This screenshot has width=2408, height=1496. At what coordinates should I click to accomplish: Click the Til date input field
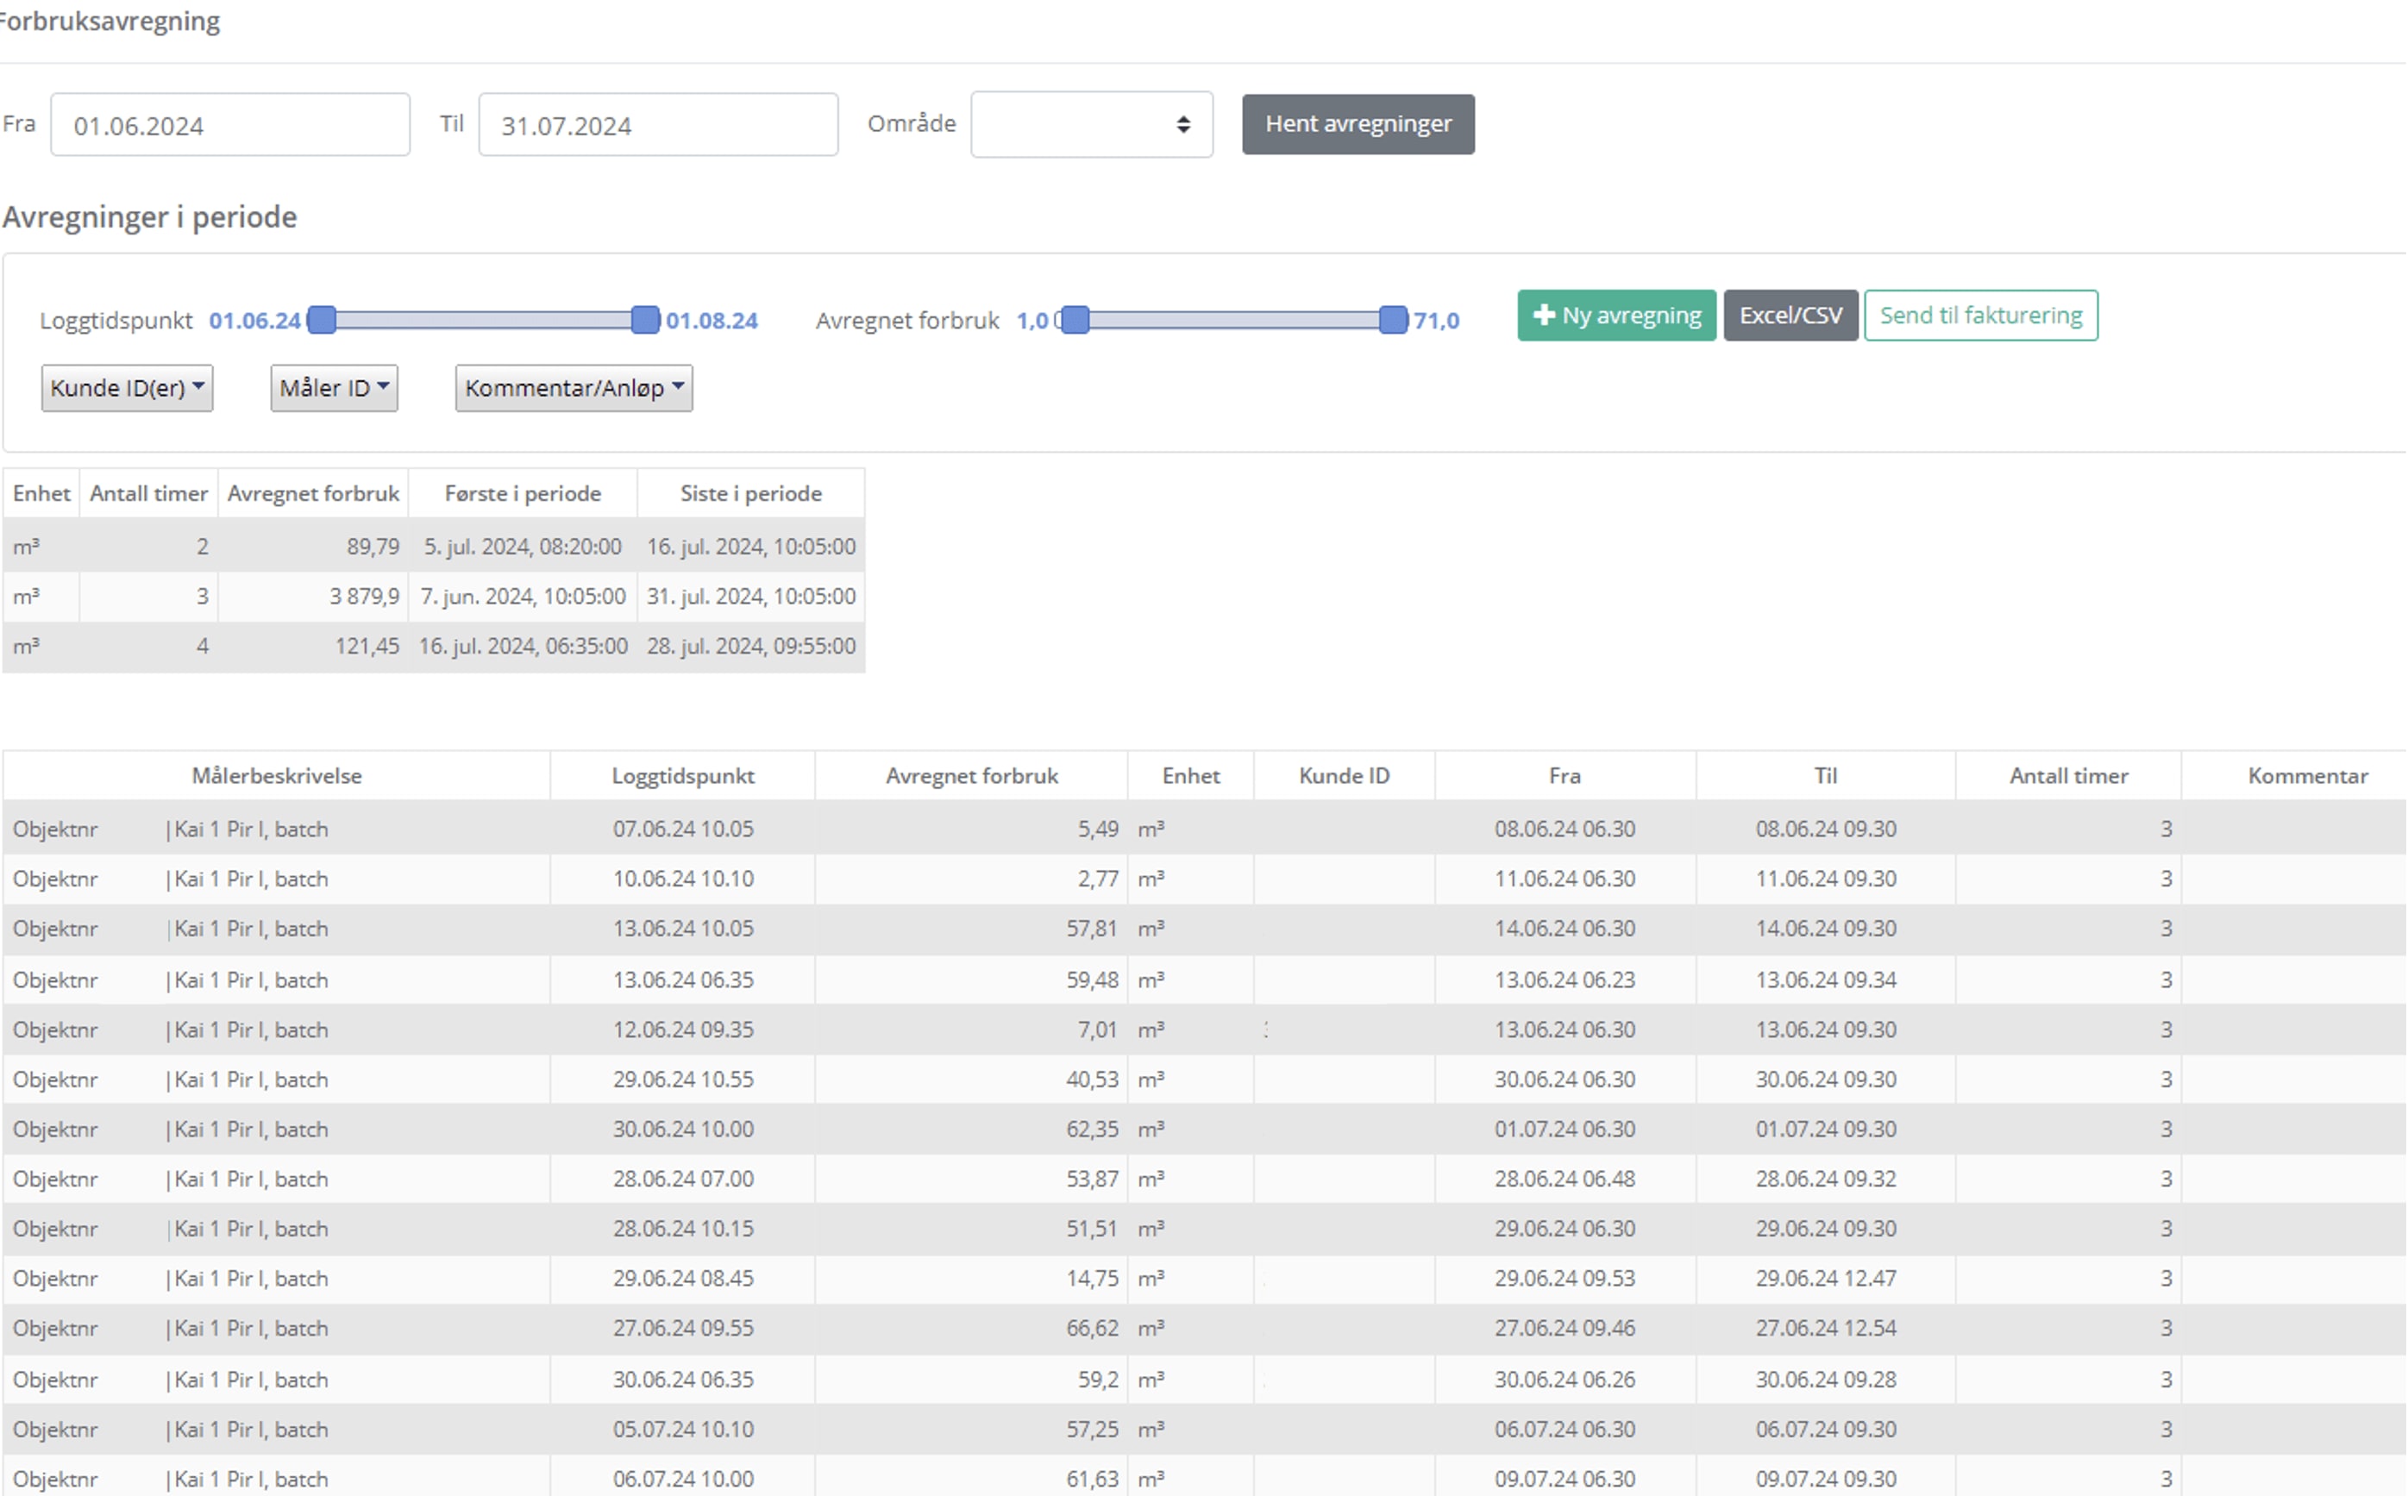click(658, 125)
